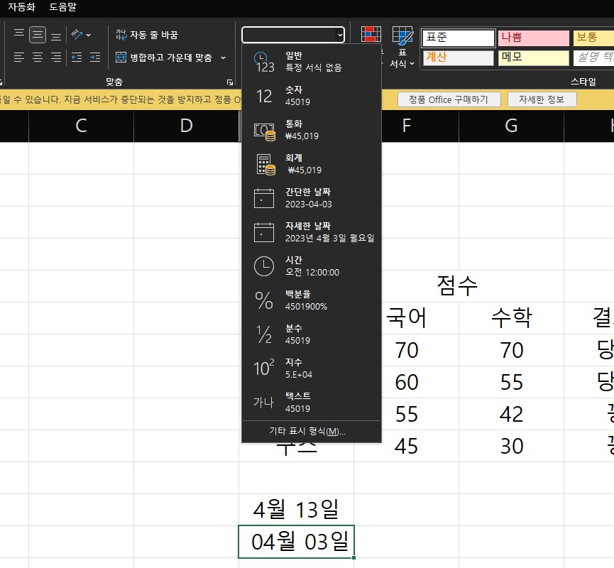The height and width of the screenshot is (568, 614).
Task: Click the cell containing 04월 03일
Action: pyautogui.click(x=296, y=542)
